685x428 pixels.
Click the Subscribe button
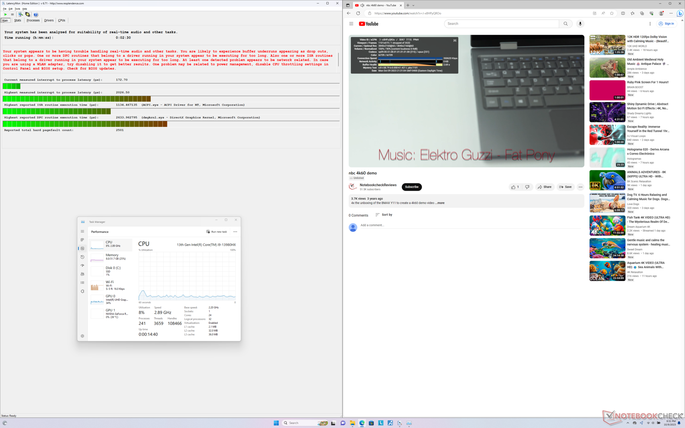tap(411, 187)
